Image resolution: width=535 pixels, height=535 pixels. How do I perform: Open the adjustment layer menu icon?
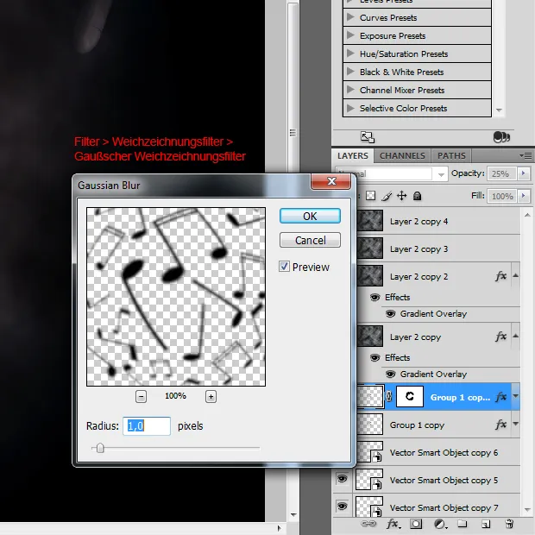(439, 524)
